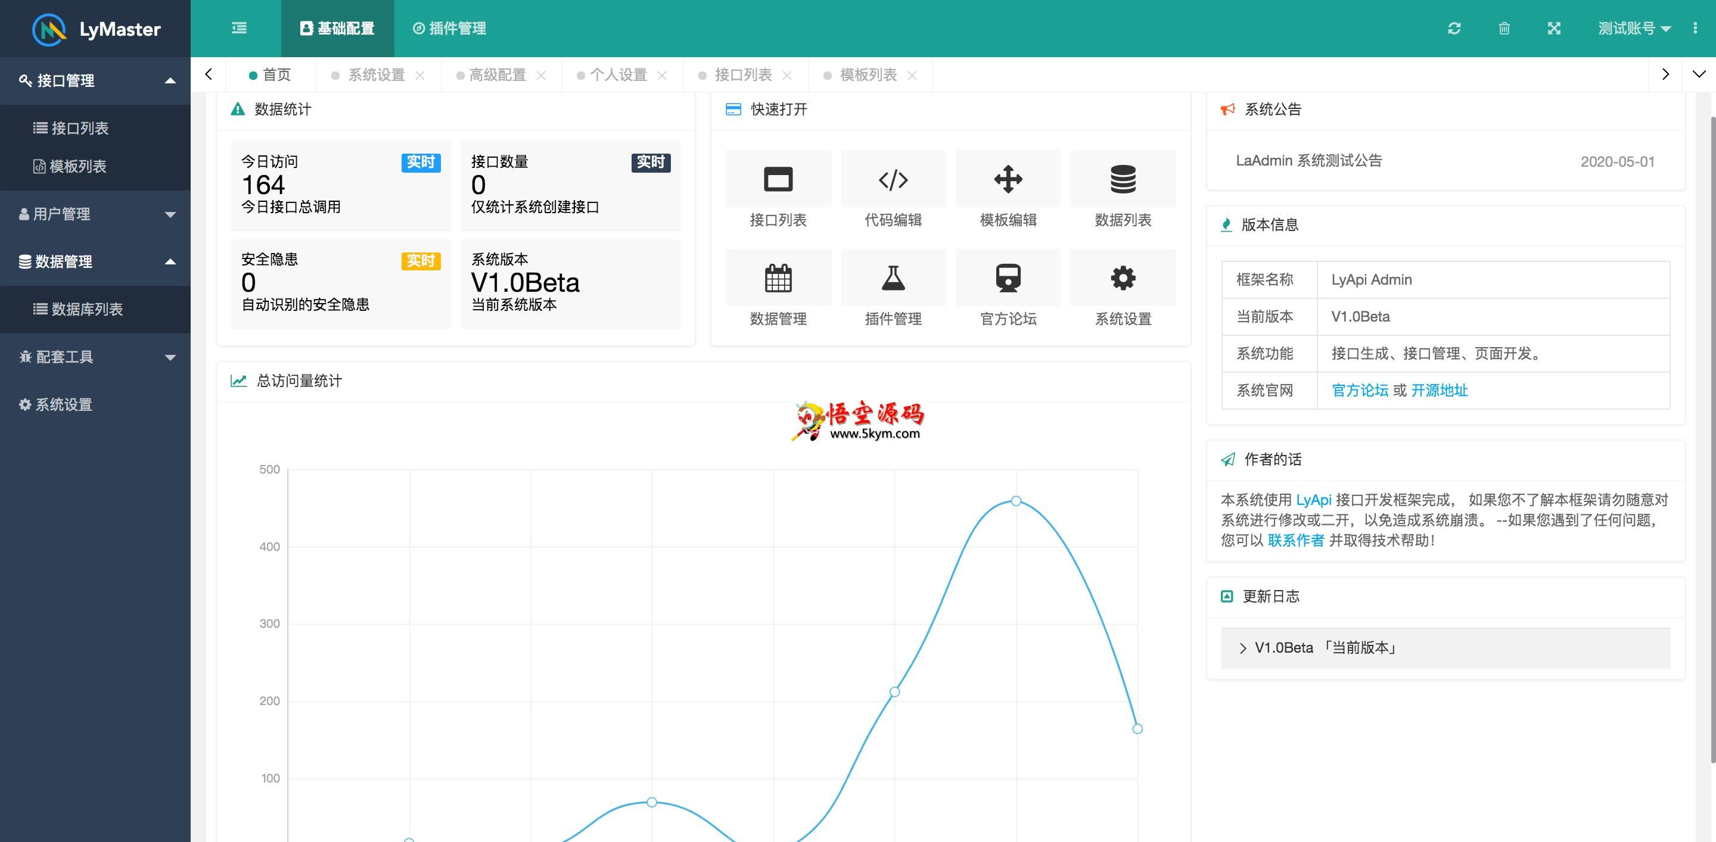
Task: Select the 个人设置 tab
Action: [x=618, y=74]
